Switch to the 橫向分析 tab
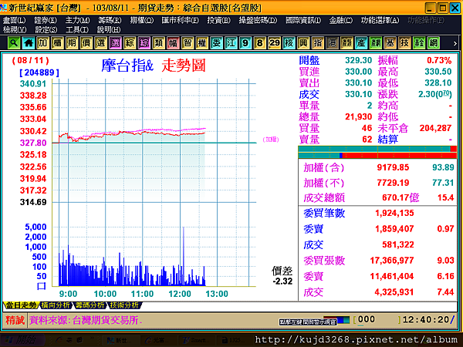463x347 pixels. (x=56, y=305)
